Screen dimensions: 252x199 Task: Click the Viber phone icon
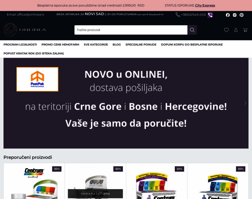pos(210,15)
